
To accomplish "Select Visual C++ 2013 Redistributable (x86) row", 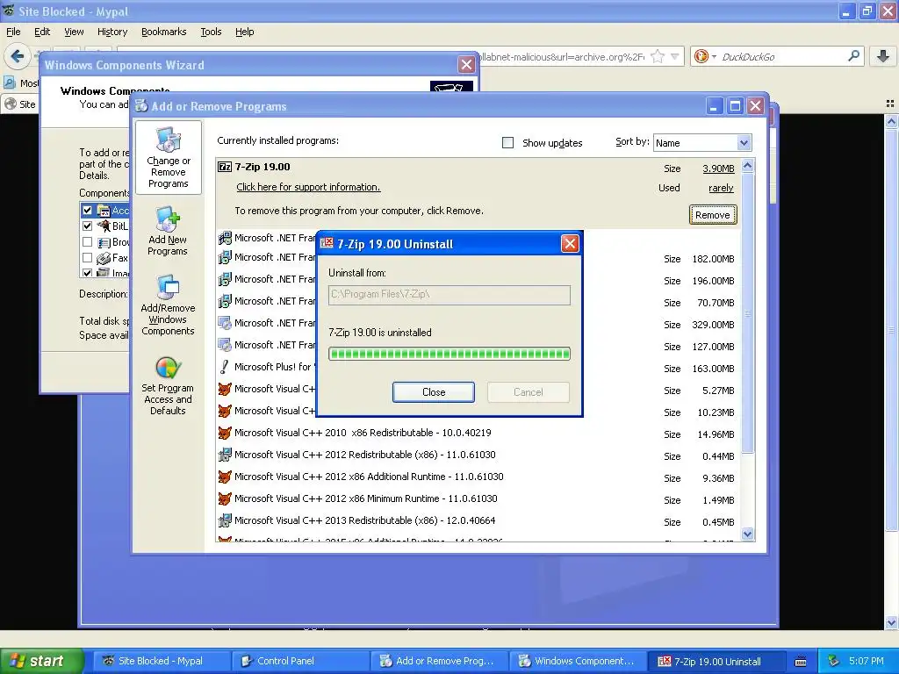I will tap(477, 521).
